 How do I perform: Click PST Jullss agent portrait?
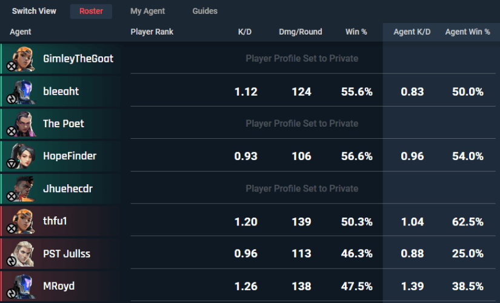[x=24, y=253]
